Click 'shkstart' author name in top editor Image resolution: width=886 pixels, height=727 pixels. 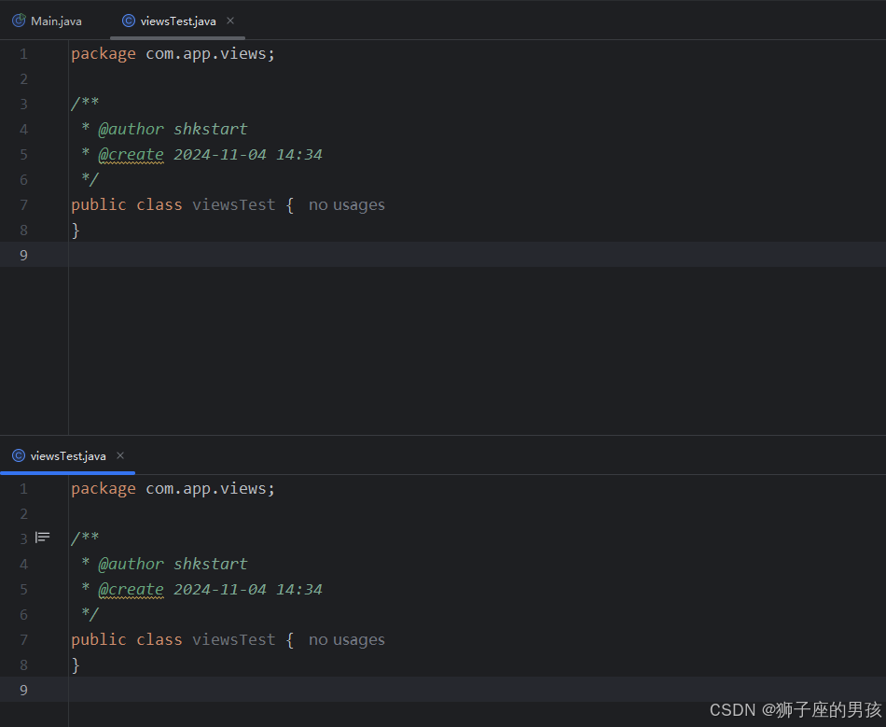click(x=210, y=129)
